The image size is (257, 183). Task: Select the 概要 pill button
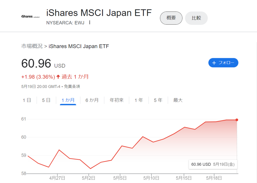tap(171, 18)
